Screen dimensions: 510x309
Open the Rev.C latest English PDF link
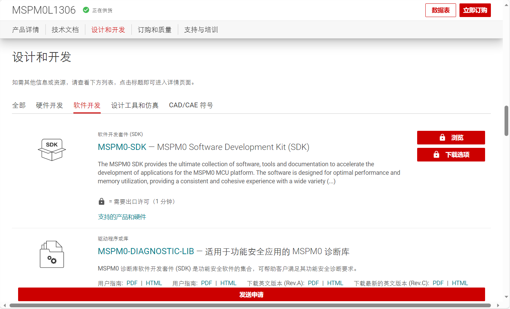point(438,283)
